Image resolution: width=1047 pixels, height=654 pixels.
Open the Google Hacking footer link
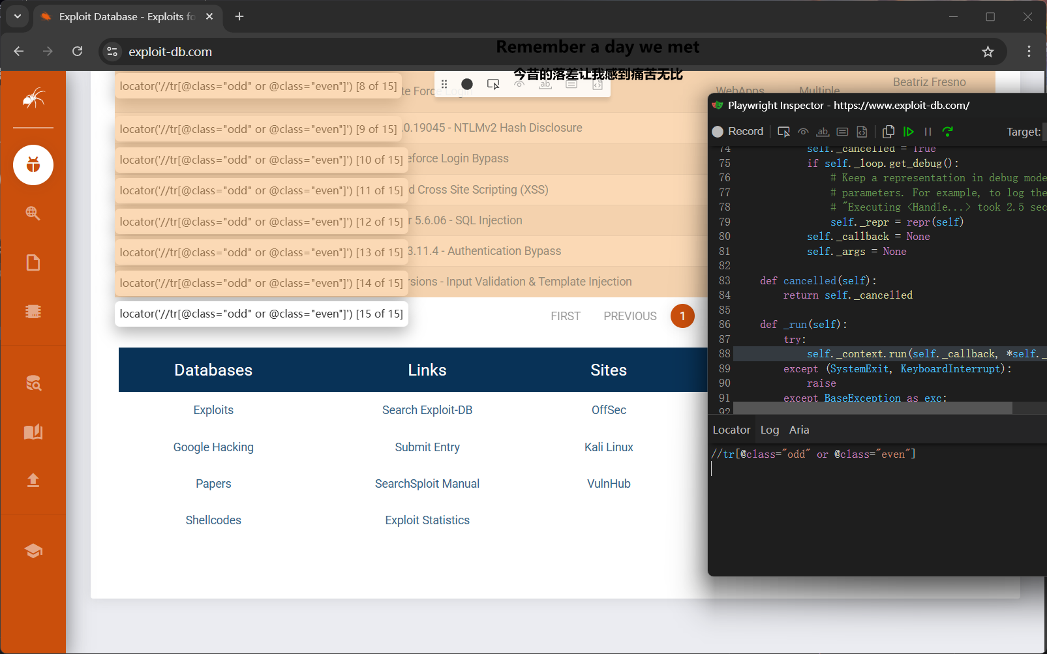pyautogui.click(x=213, y=447)
